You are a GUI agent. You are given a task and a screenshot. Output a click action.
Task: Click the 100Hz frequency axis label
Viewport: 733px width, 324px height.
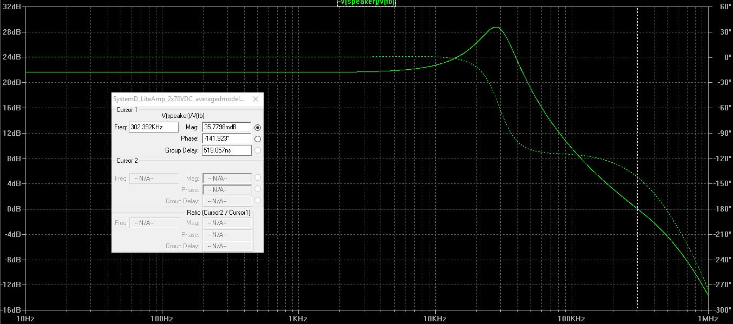[x=162, y=319]
